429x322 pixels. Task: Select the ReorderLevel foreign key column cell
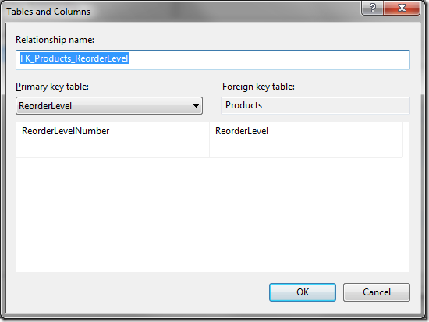pyautogui.click(x=307, y=131)
